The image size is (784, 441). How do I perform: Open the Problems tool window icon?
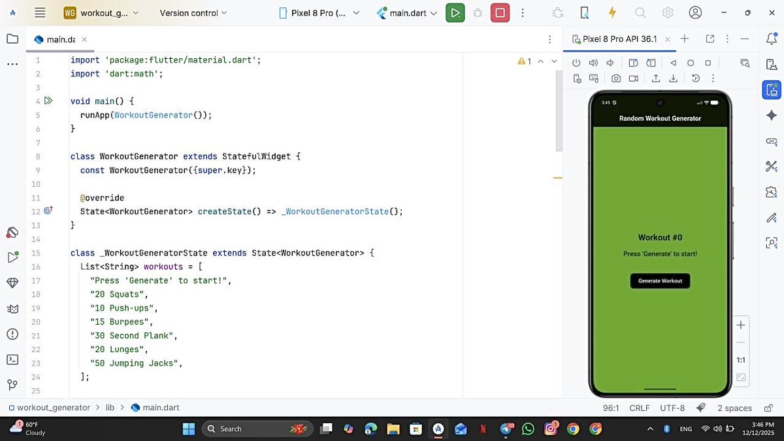12,334
